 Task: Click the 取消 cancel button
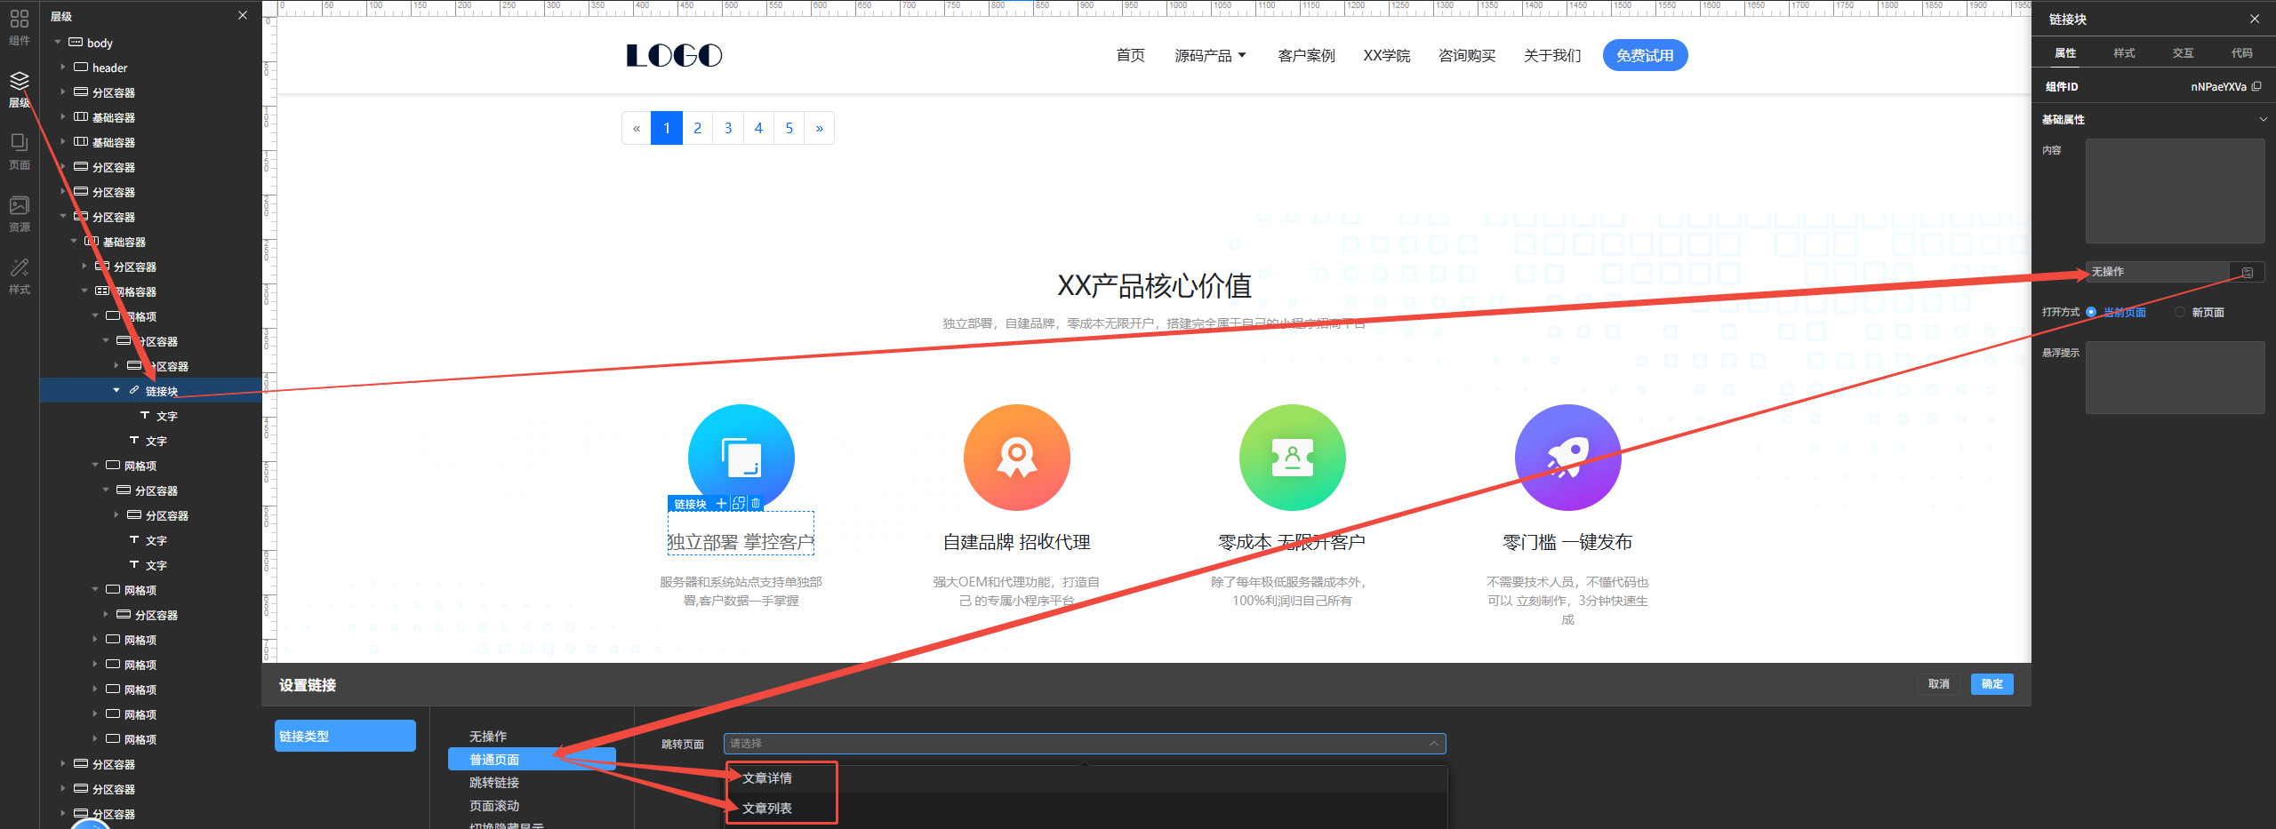tap(1938, 684)
